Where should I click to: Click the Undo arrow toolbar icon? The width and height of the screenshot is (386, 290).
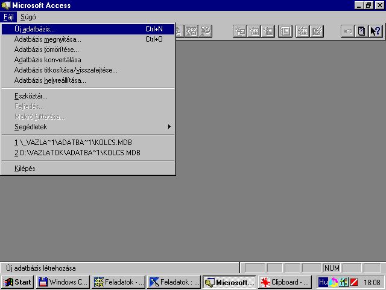[347, 31]
